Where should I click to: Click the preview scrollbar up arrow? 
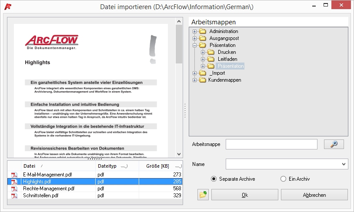179,21
